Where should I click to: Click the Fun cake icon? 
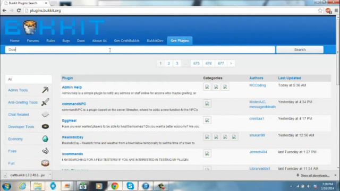pyautogui.click(x=45, y=163)
